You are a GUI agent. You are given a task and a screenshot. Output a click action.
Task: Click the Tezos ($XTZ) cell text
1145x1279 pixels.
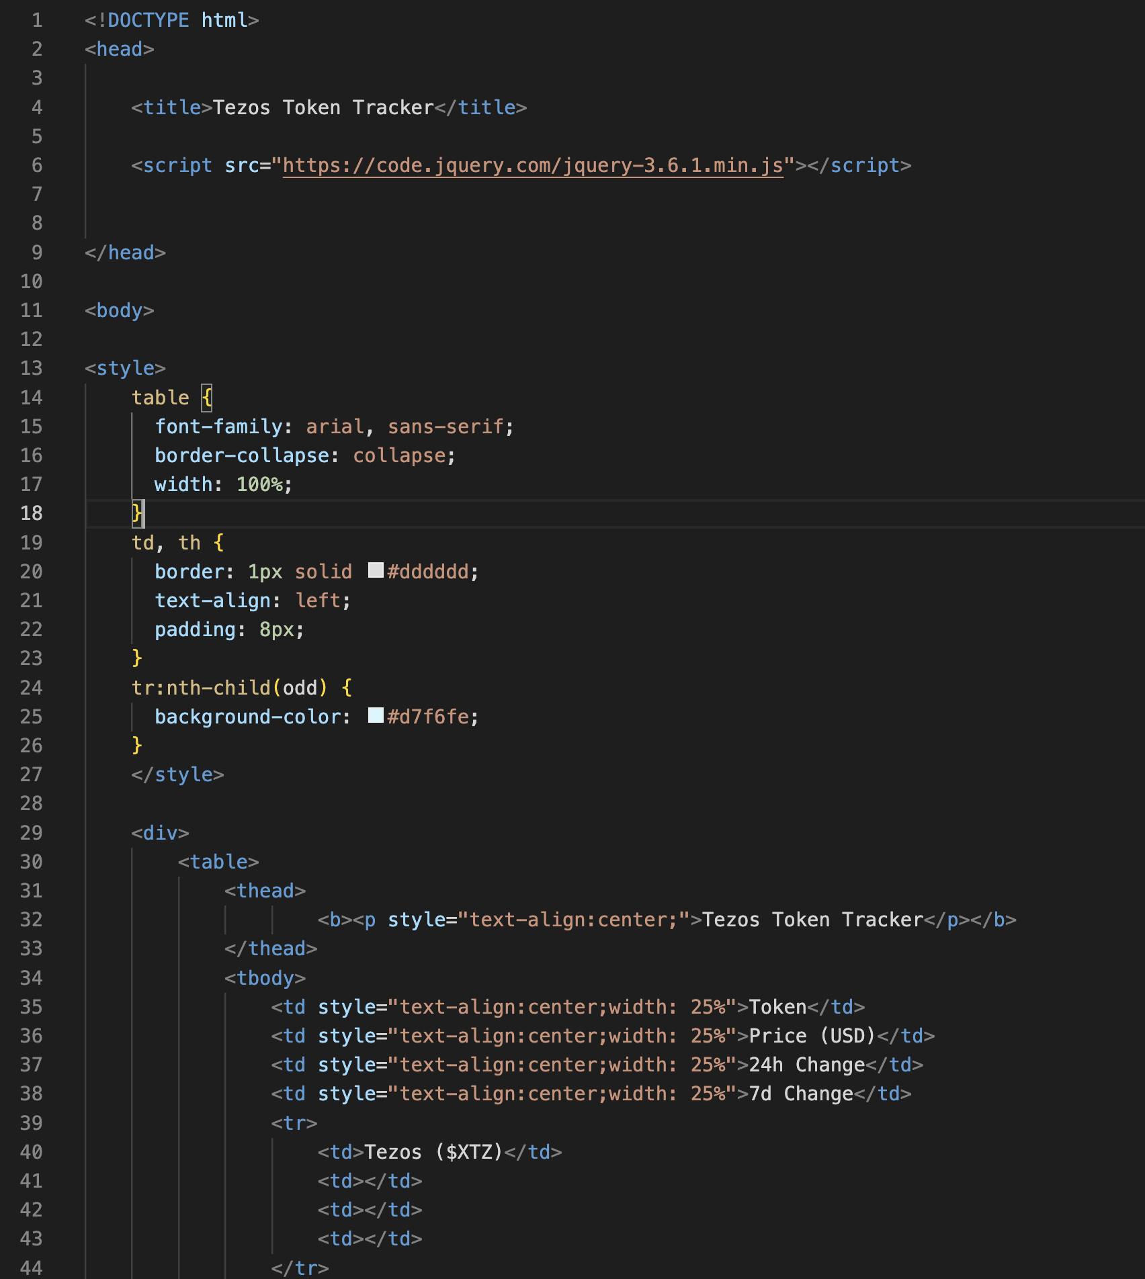coord(433,1152)
